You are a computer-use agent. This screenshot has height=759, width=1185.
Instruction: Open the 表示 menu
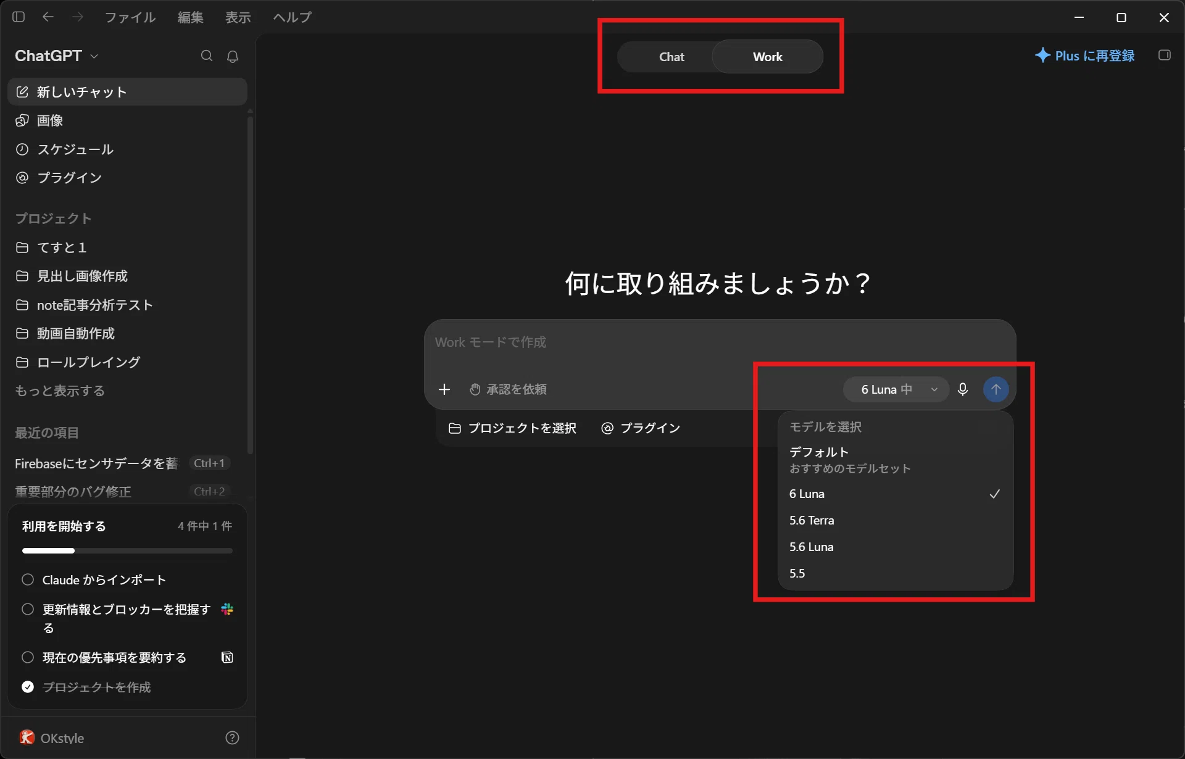pyautogui.click(x=238, y=17)
